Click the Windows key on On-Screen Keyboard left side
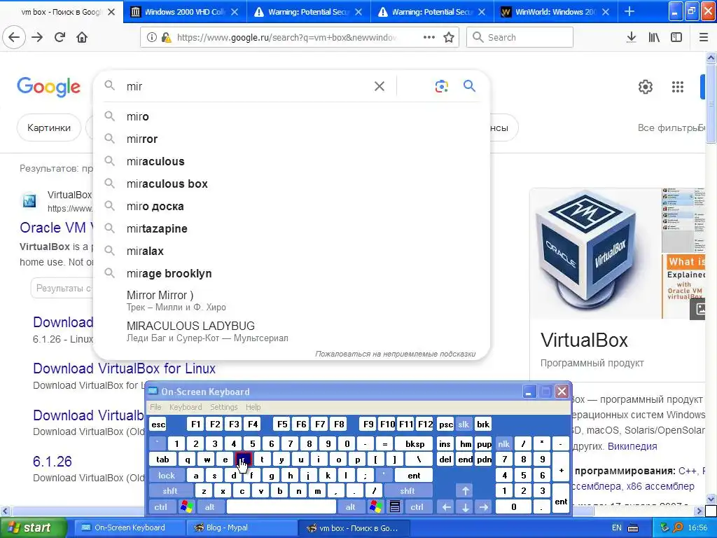717x538 pixels. tap(186, 506)
